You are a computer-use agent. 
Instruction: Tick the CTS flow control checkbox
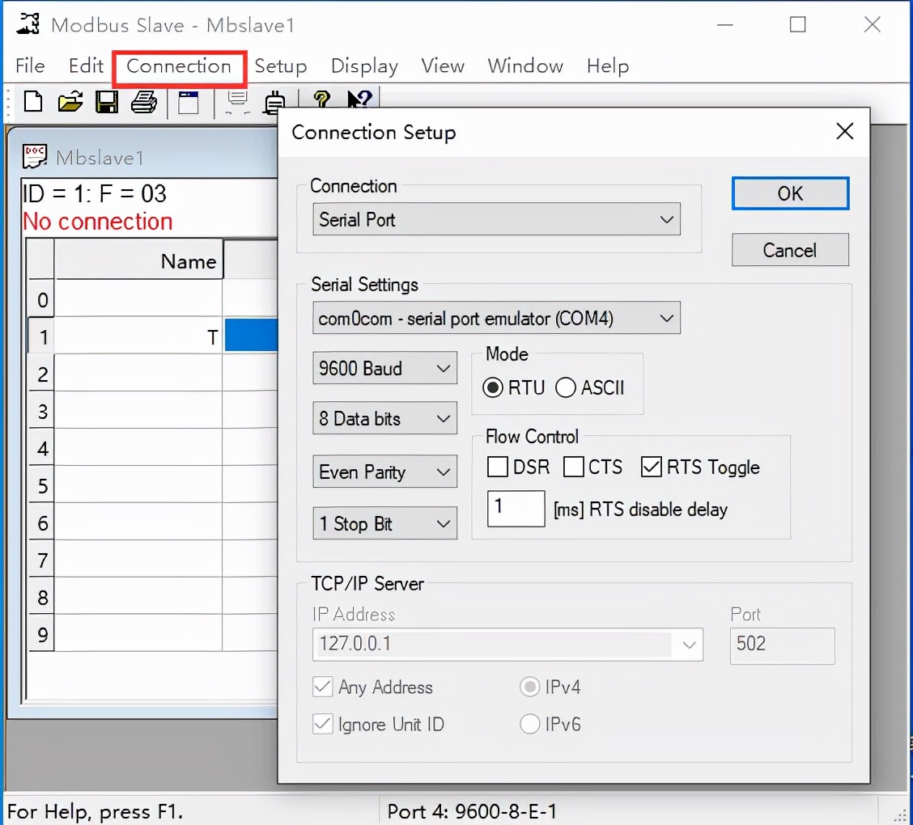574,467
